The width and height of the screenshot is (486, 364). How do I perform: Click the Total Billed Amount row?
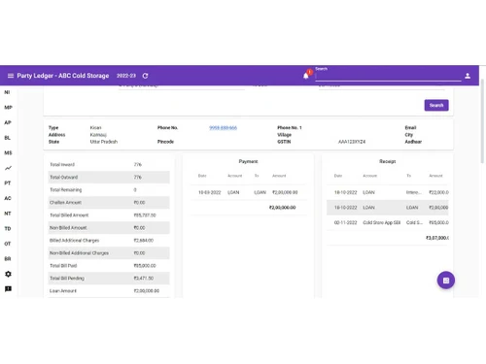pos(109,215)
